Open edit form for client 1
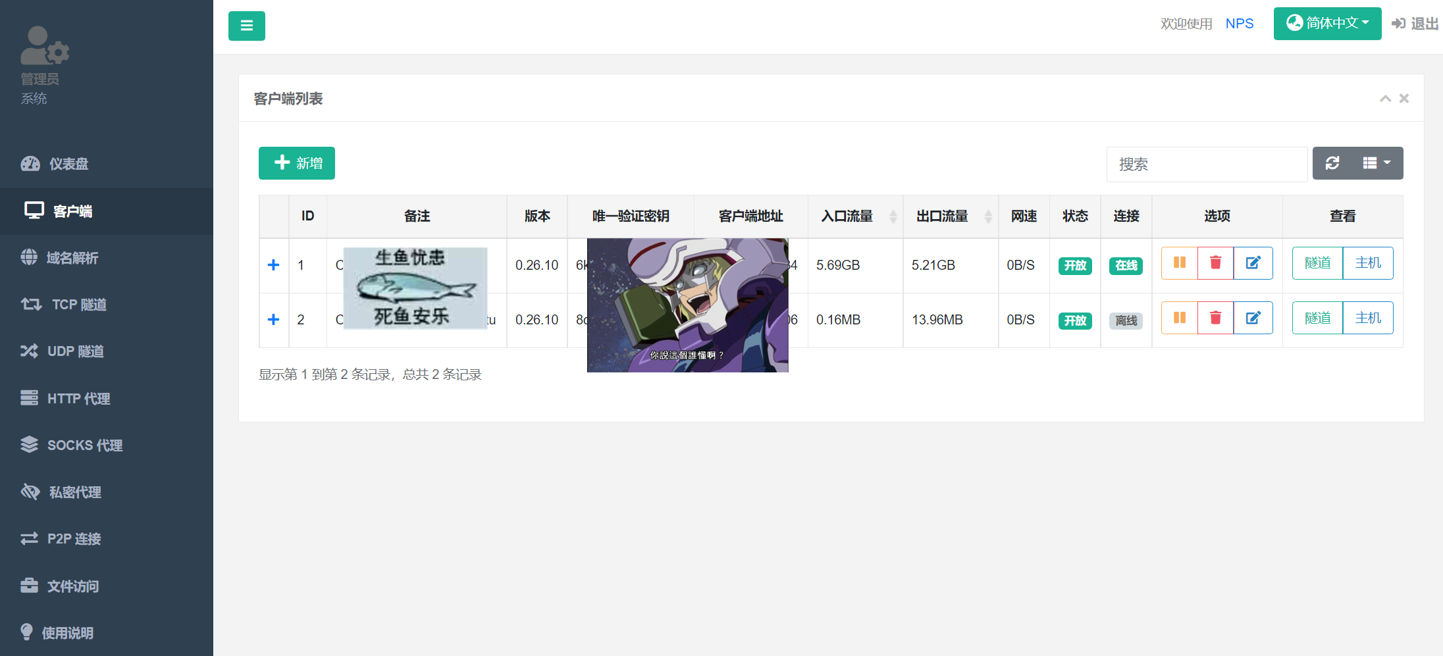 [x=1253, y=263]
